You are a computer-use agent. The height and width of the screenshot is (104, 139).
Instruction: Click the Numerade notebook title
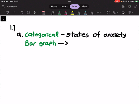coord(12,7)
